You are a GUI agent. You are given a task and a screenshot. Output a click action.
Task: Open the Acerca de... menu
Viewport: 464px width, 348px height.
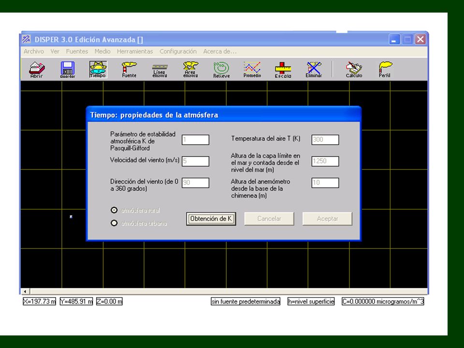pos(220,52)
